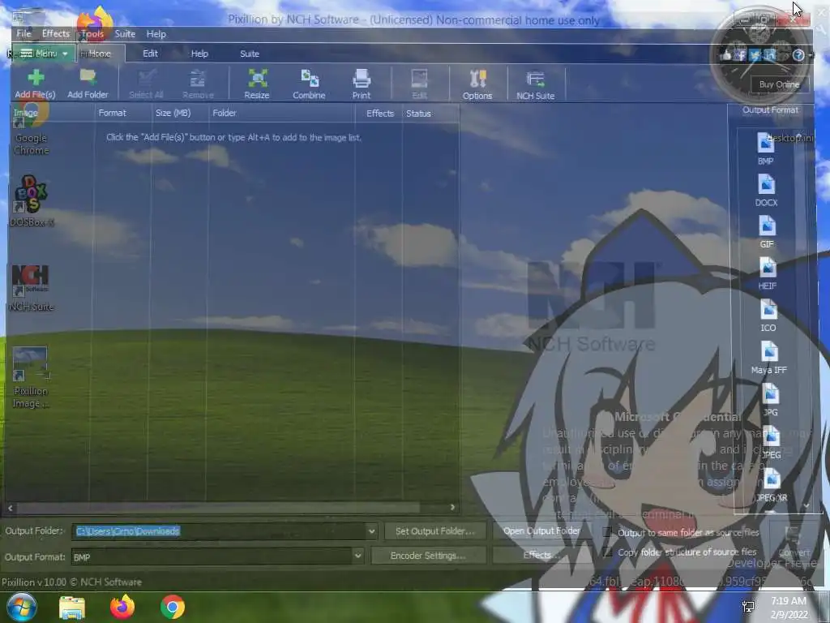Enable Copy folder structure of source files
830x623 pixels.
coord(607,552)
